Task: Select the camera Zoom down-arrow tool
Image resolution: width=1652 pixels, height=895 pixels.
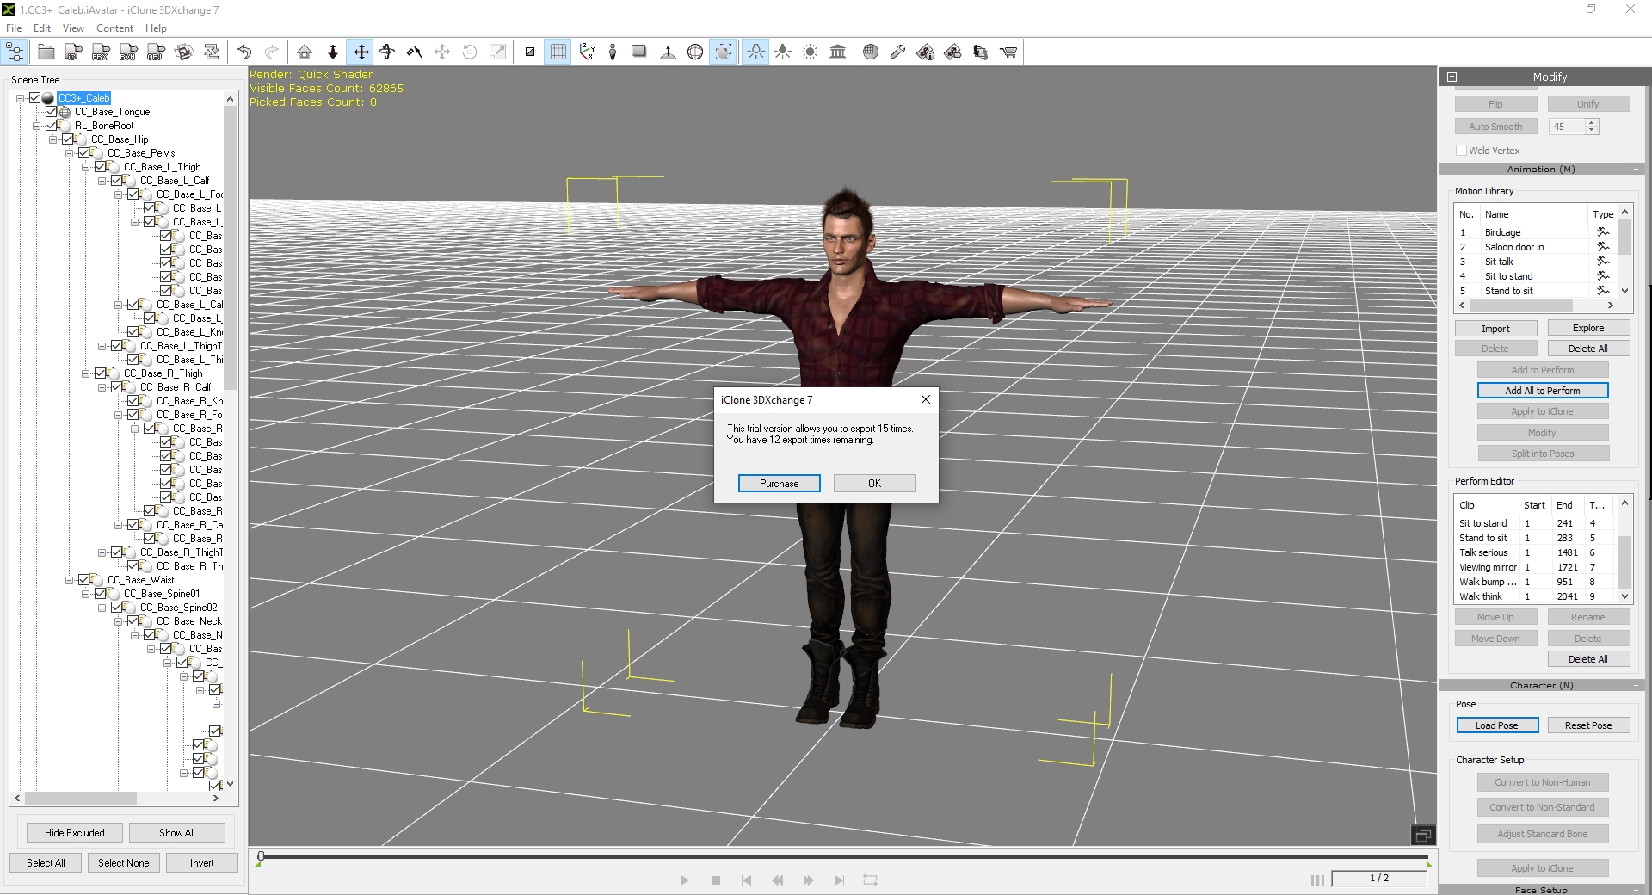Action: click(333, 52)
